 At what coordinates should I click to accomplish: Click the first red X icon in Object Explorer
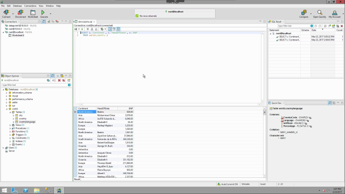pyautogui.click(x=59, y=80)
